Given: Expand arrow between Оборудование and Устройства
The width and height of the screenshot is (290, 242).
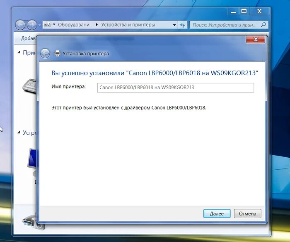Looking at the screenshot, I should [x=97, y=25].
